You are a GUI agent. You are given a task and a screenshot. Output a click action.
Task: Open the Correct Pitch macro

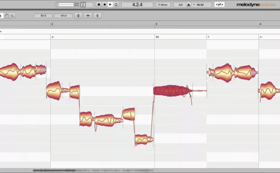78,16
